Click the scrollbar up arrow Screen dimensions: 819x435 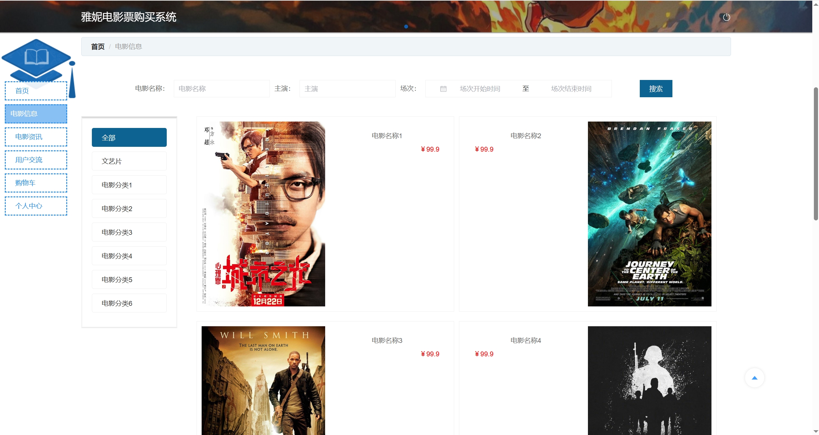(816, 4)
